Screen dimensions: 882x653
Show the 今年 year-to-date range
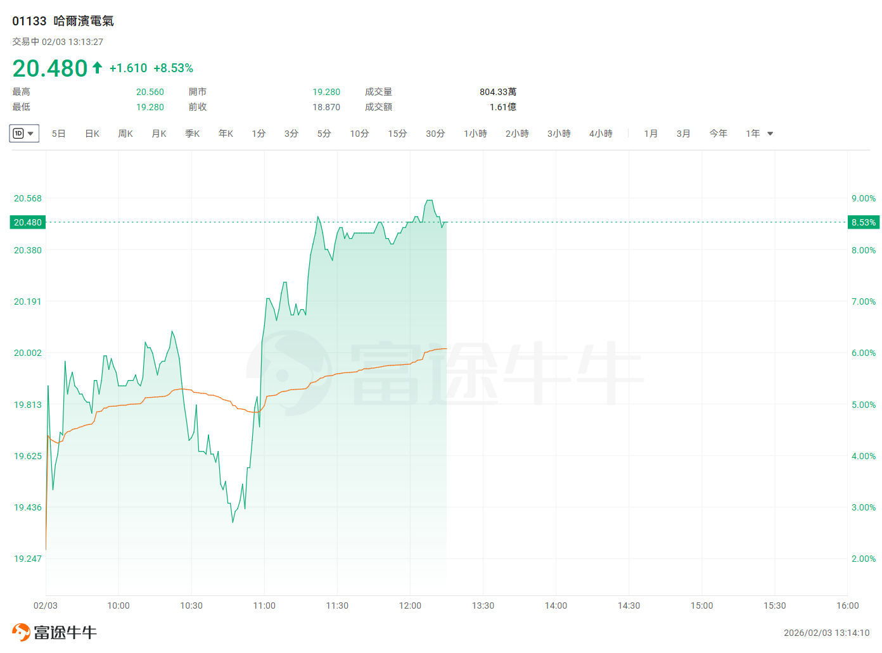point(718,134)
